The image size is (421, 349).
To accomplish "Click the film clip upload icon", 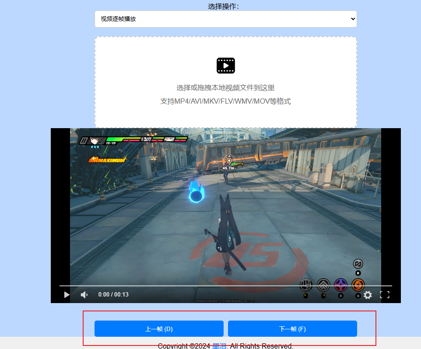I will [225, 66].
